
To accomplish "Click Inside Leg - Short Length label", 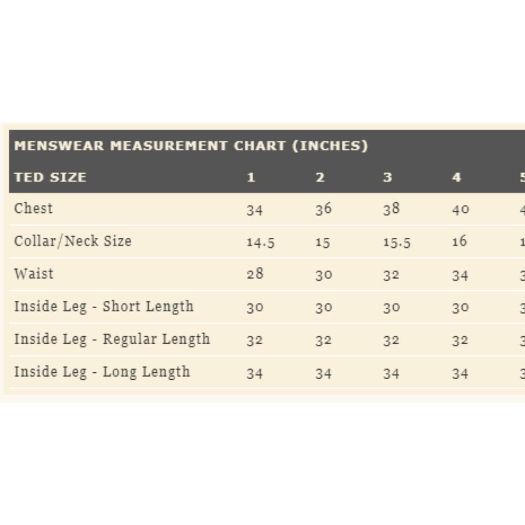I will tap(104, 307).
